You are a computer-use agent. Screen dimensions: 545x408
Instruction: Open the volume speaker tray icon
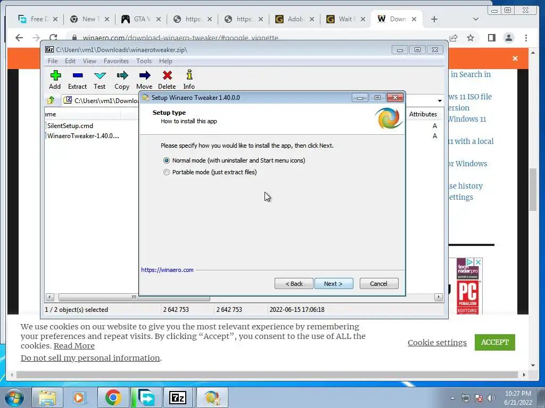click(491, 398)
